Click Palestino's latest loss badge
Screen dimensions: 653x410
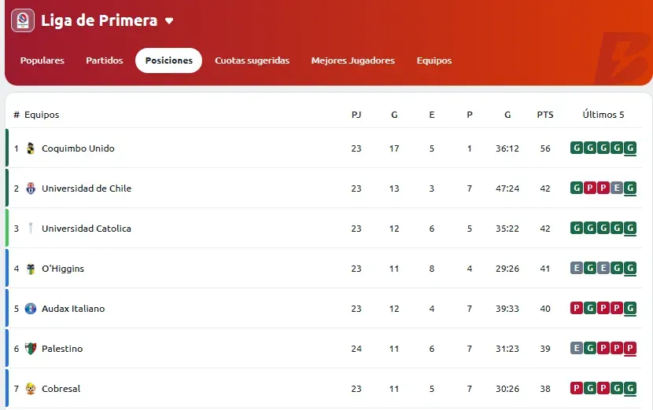pos(629,349)
